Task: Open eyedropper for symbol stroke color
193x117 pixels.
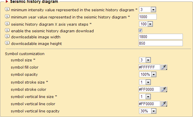Action: pos(164,89)
